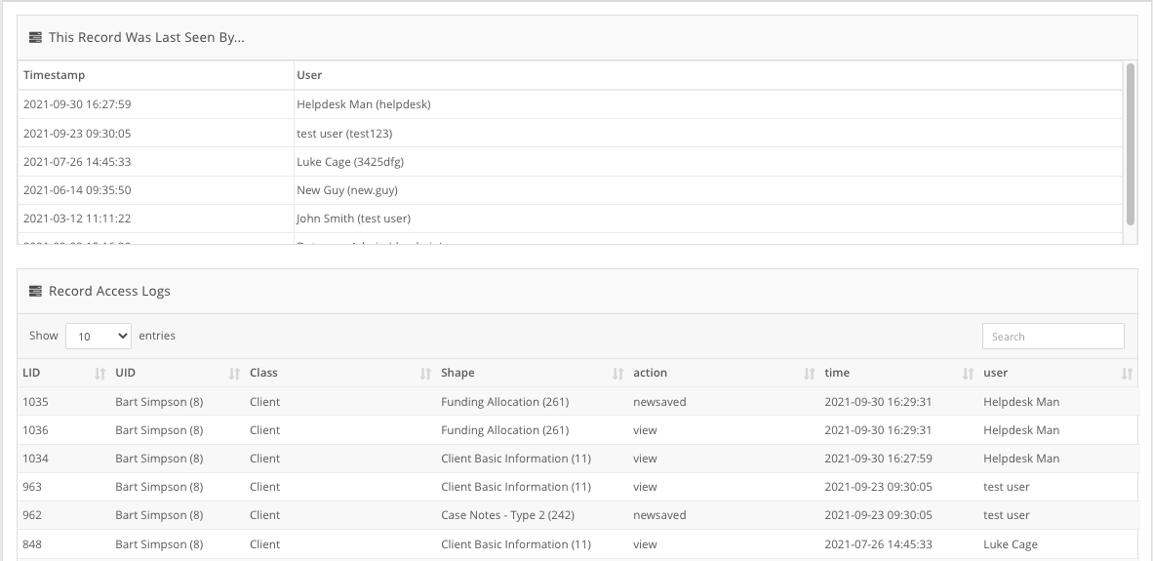
Task: Select 'test user (test123)' in the last seen list
Action: [x=344, y=133]
